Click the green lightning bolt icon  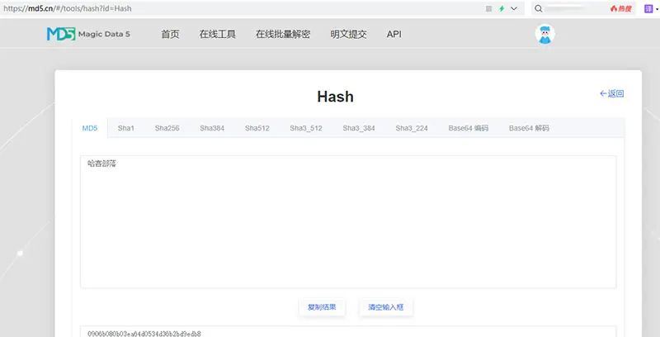(x=502, y=8)
